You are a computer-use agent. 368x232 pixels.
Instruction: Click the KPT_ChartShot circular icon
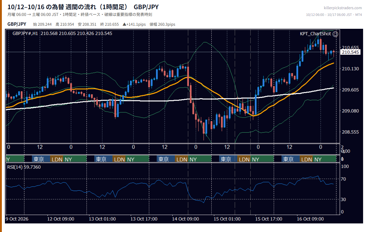(x=335, y=34)
